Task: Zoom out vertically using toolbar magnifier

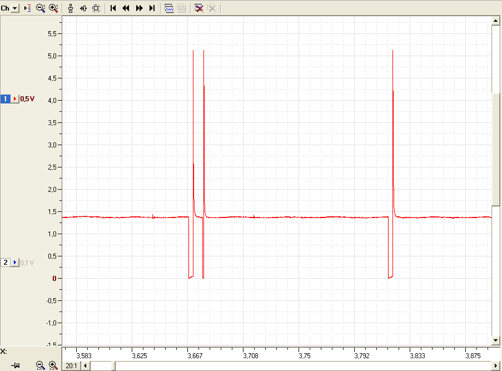Action: coord(41,8)
